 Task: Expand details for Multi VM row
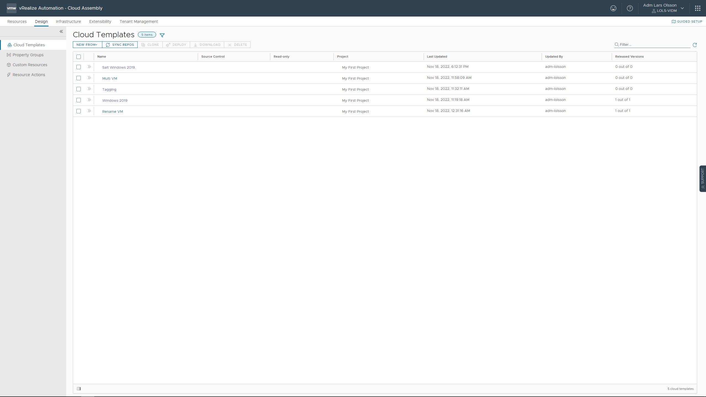pos(89,78)
